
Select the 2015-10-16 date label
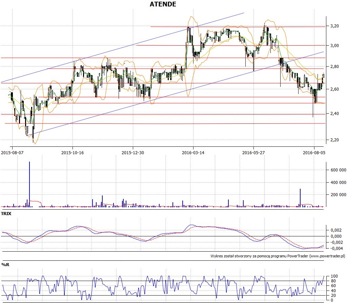pos(73,153)
